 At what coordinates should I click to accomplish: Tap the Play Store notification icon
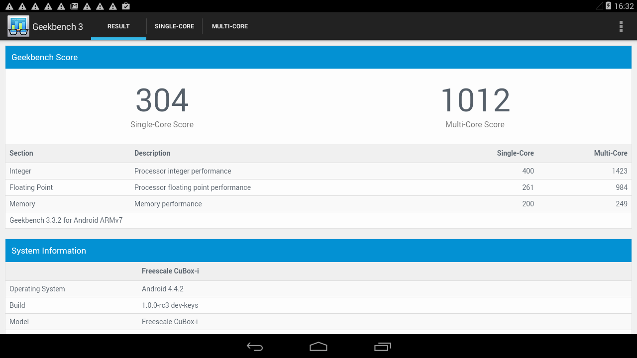[126, 6]
